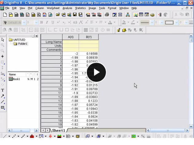Click the Scatter plot icon in bottom toolbar
Image resolution: width=194 pixels, height=145 pixels.
coord(14,136)
